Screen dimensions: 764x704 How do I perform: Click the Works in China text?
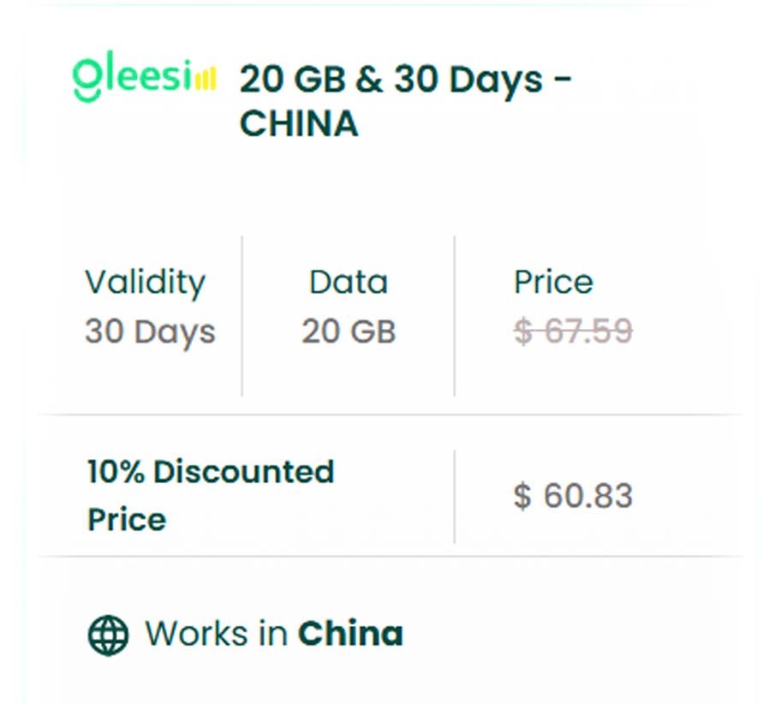pyautogui.click(x=273, y=635)
